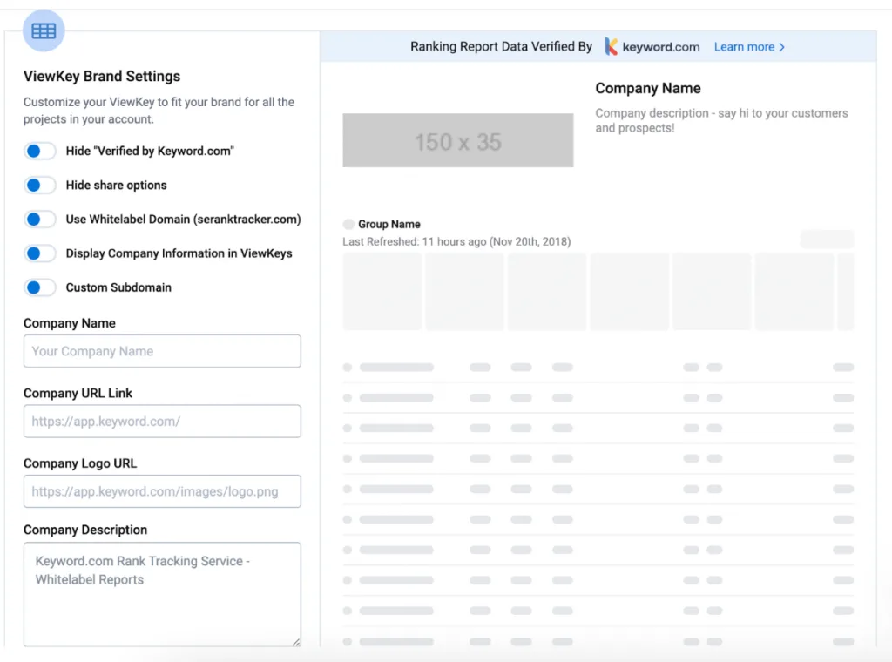Click the Company Logo URL input
Screen dimensions: 892x662
pos(162,491)
